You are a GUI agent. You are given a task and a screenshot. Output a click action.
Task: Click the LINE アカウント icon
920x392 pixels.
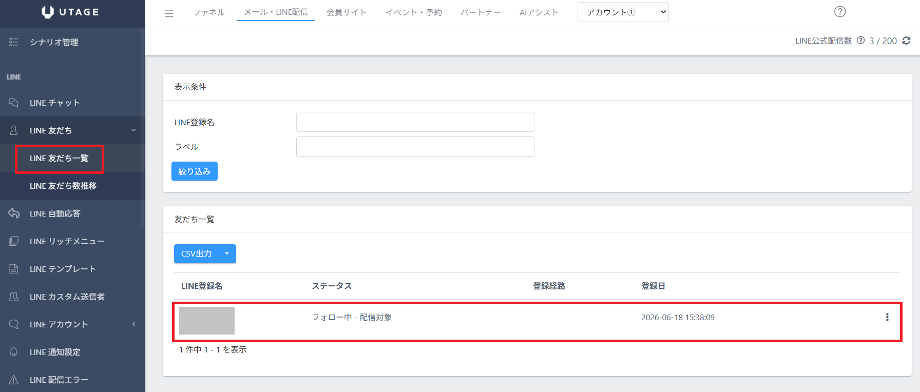(x=14, y=324)
